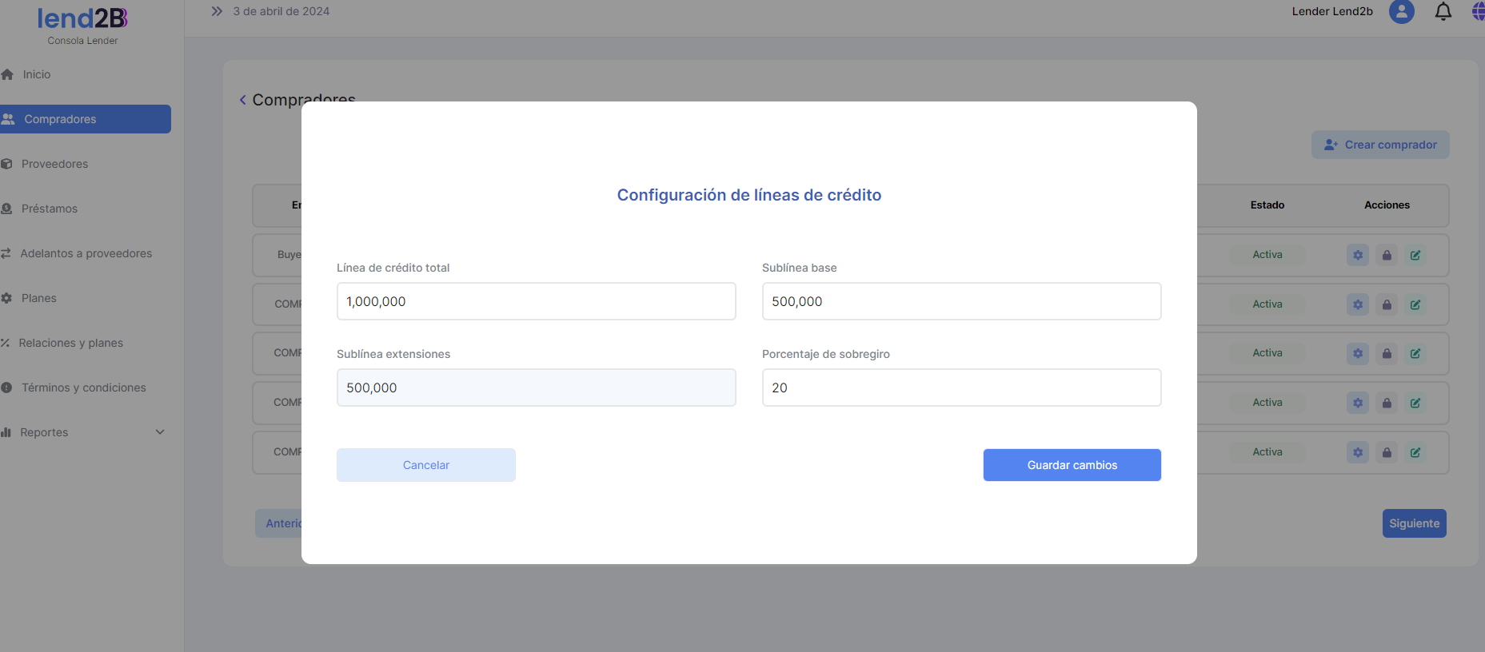Collapse sidebar with double chevron icon
The height and width of the screenshot is (652, 1485).
click(217, 11)
